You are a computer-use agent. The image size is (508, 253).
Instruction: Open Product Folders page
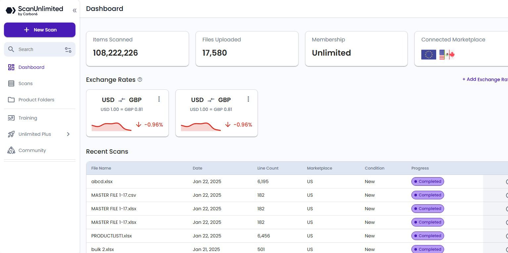point(36,100)
